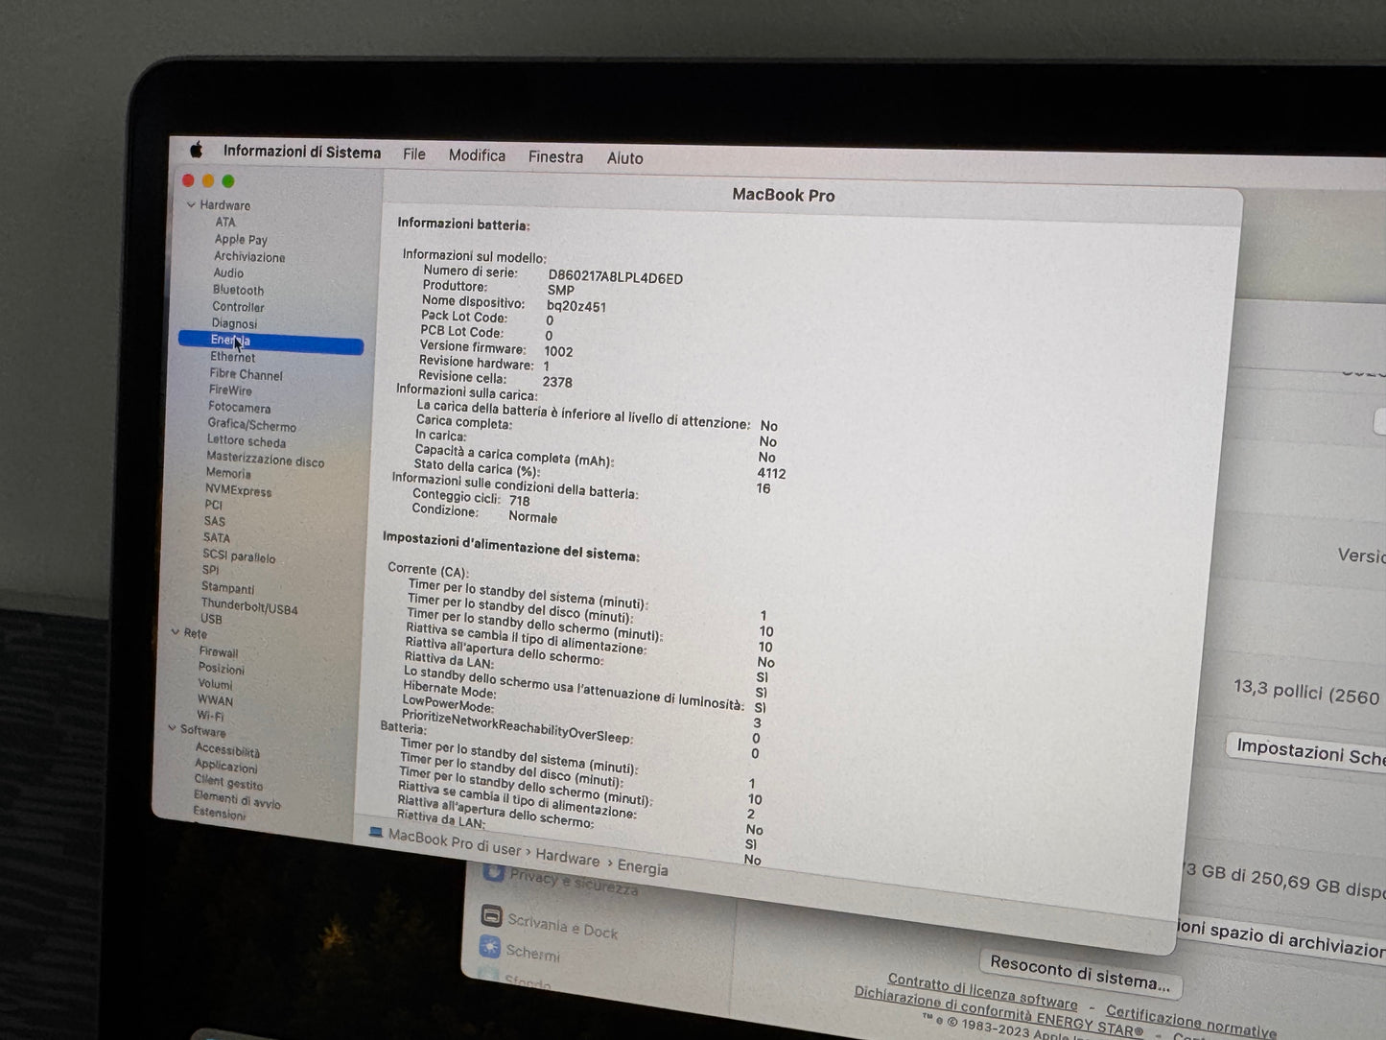Collapse the Hardware section

[191, 204]
